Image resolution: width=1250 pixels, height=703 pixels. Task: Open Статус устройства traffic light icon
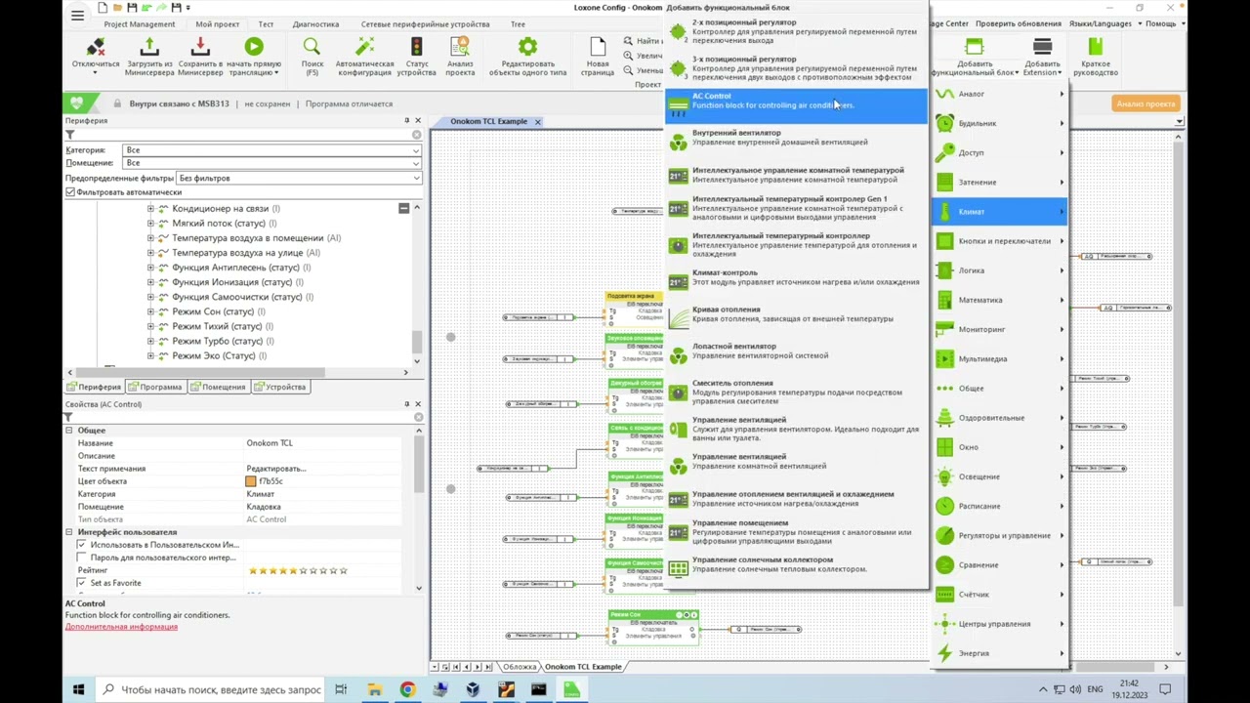416,47
